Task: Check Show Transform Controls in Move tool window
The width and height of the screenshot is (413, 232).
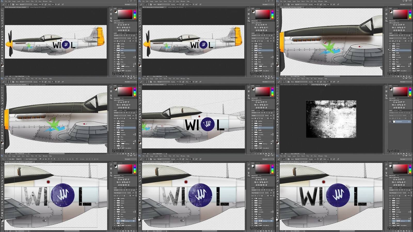Action: point(24,159)
